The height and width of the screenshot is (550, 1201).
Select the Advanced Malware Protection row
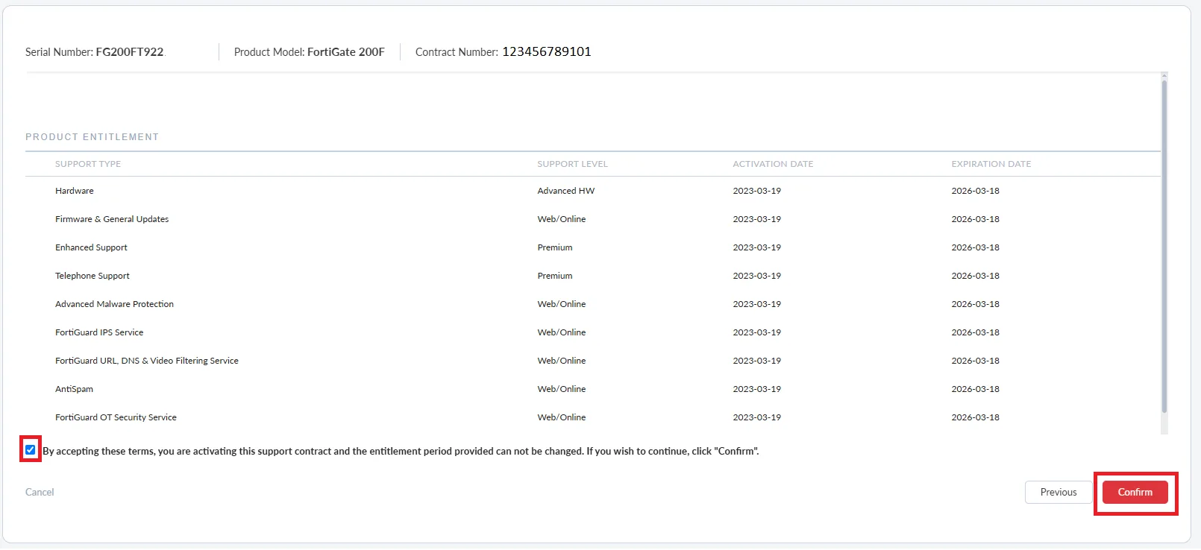(x=114, y=304)
